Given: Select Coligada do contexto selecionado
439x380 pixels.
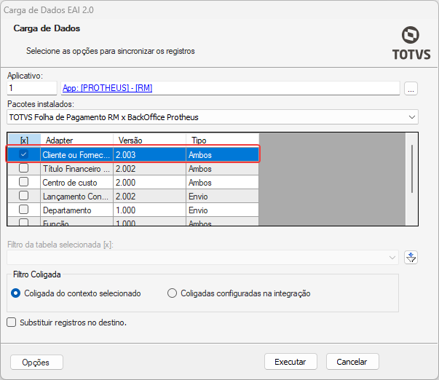Looking at the screenshot, I should click(x=16, y=293).
